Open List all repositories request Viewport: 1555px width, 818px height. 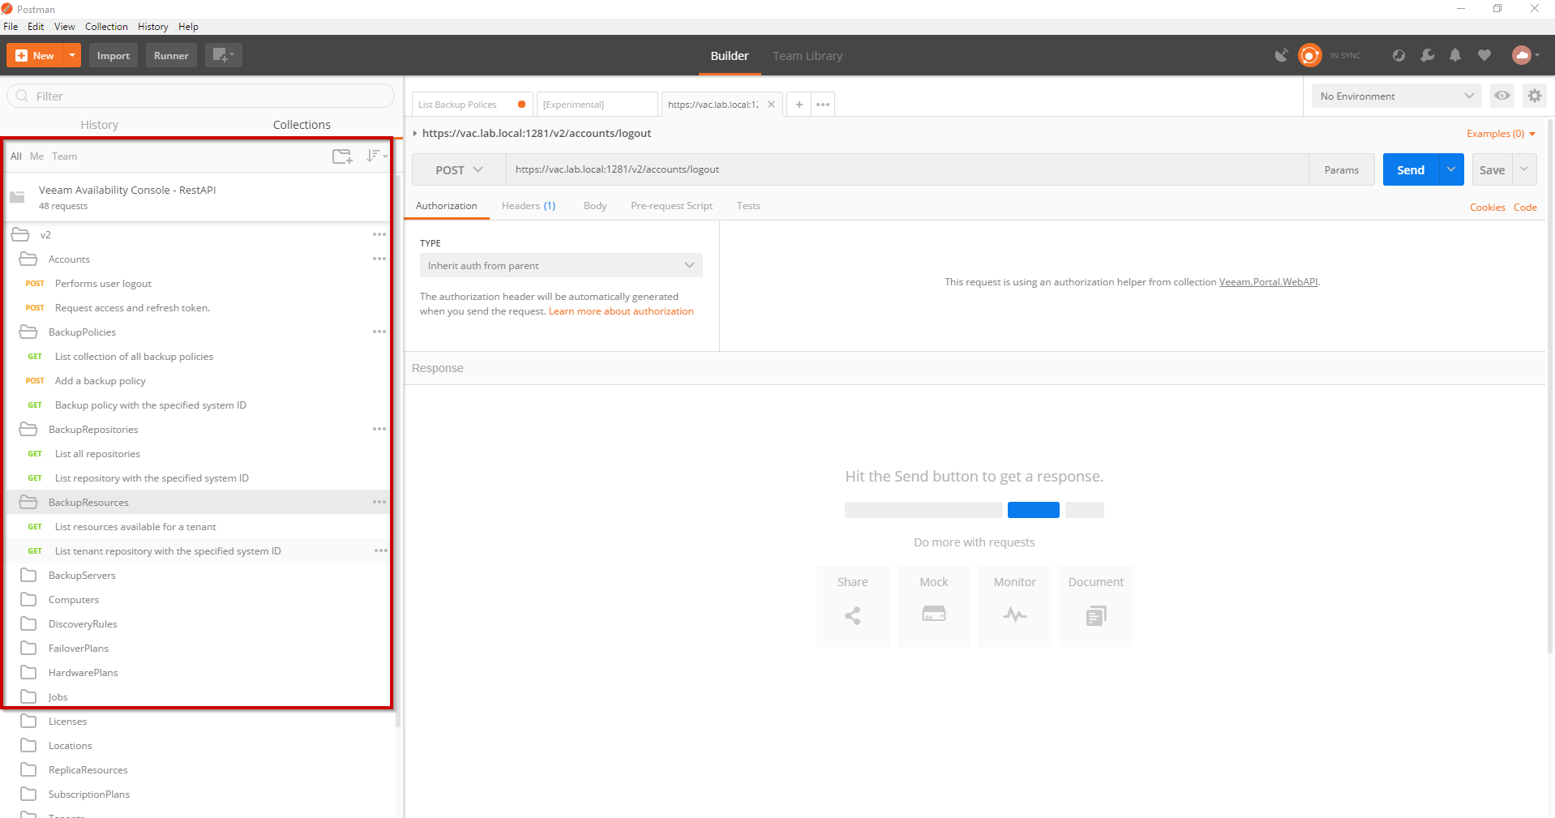pyautogui.click(x=97, y=453)
